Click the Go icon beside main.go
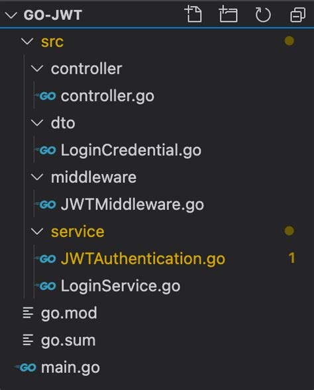 [26, 367]
